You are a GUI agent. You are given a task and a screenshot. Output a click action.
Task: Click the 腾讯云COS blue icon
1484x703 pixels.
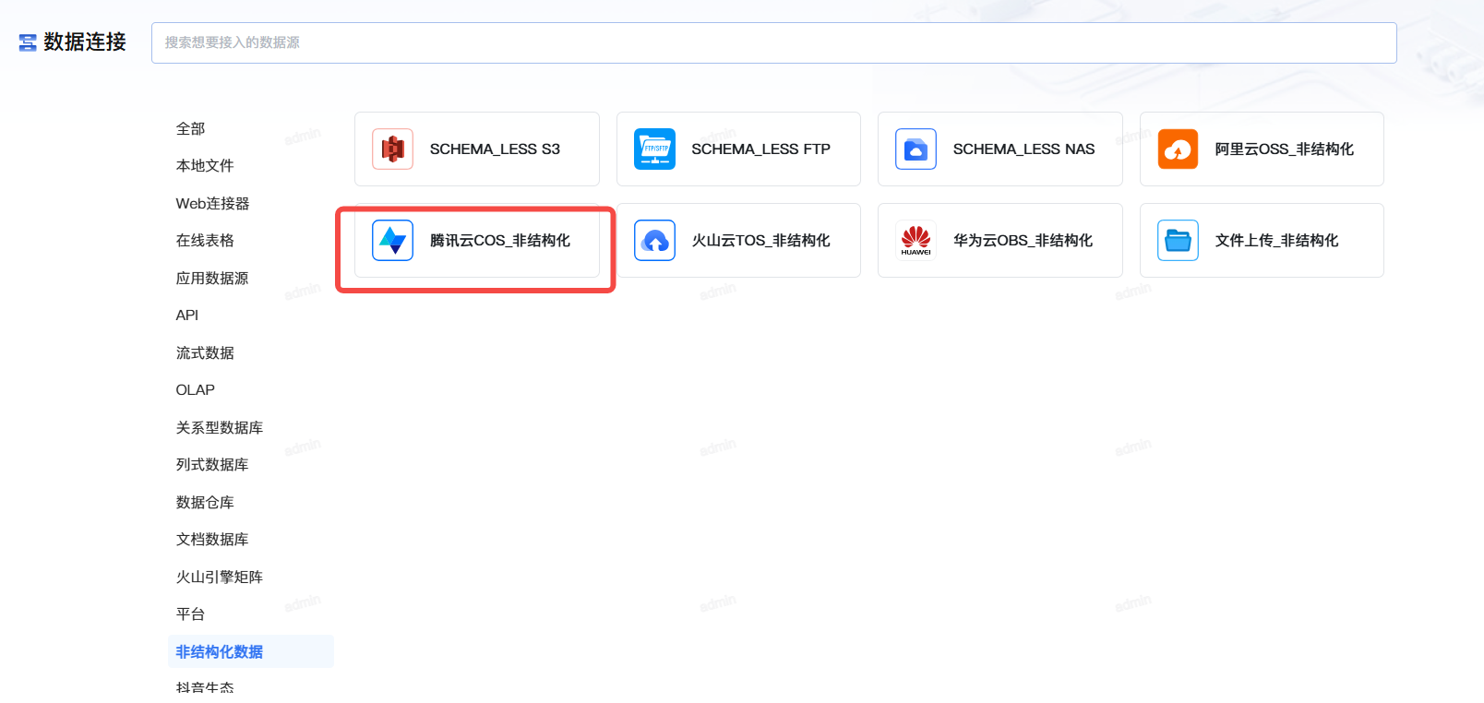coord(393,241)
